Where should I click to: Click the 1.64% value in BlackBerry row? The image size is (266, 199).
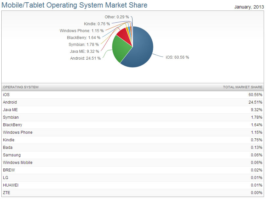(256, 125)
